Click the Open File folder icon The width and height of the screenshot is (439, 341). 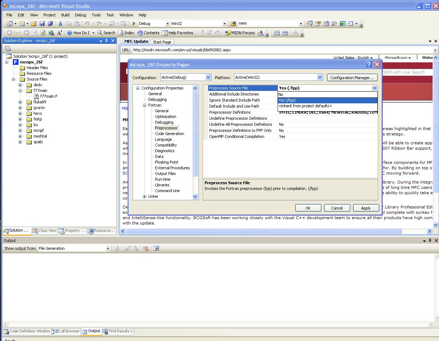click(x=34, y=24)
